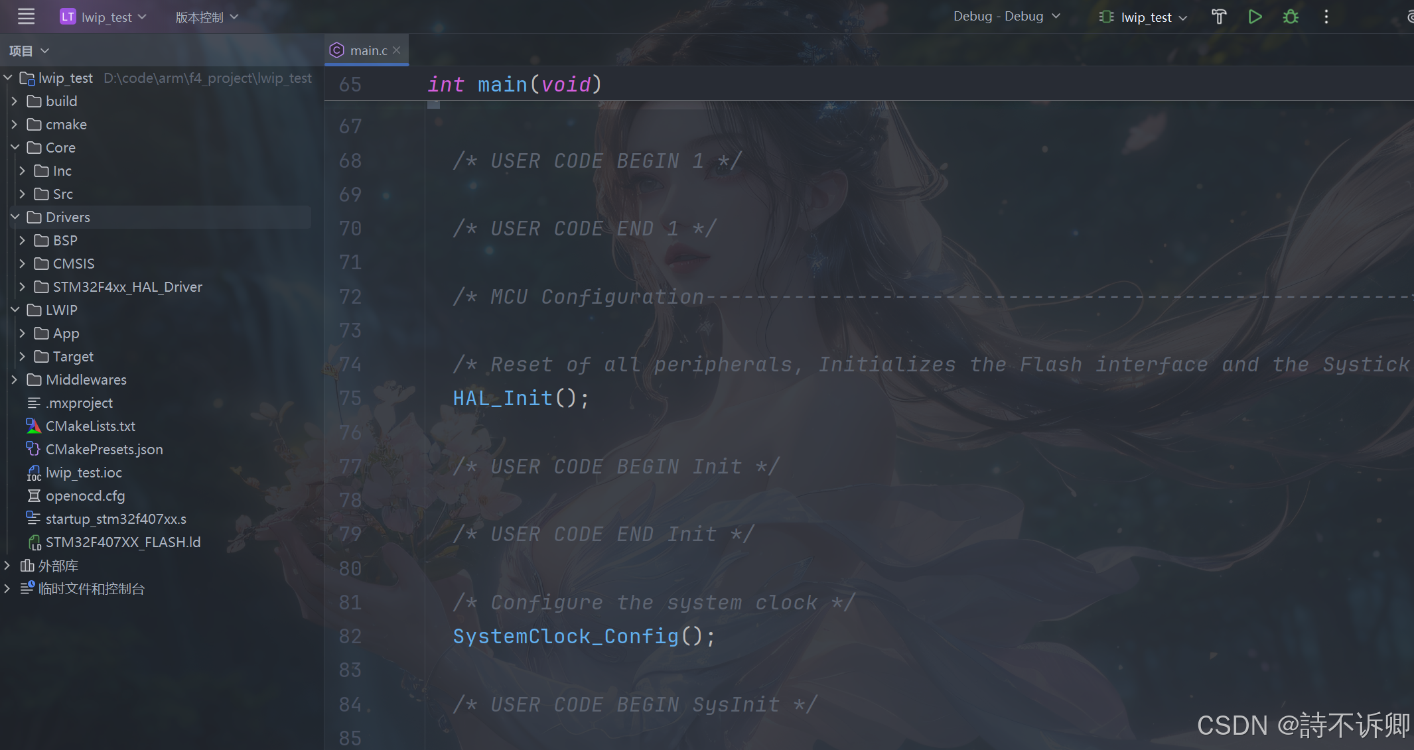1414x750 pixels.
Task: Expand the build folder
Action: tap(14, 101)
